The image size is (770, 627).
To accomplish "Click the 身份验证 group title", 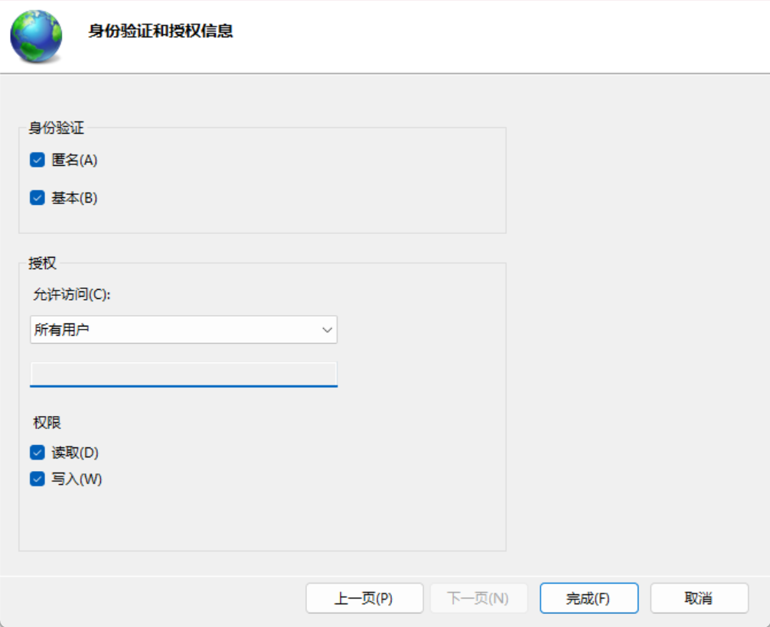I will (x=56, y=128).
